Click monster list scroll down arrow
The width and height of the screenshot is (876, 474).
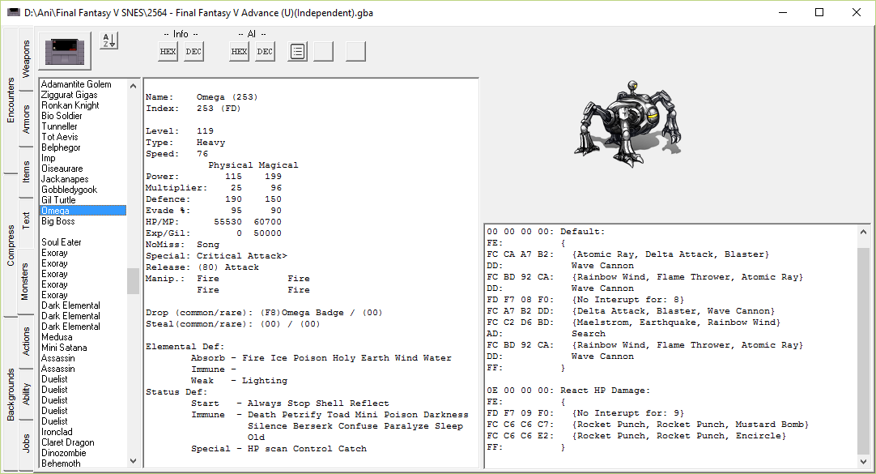coord(133,461)
